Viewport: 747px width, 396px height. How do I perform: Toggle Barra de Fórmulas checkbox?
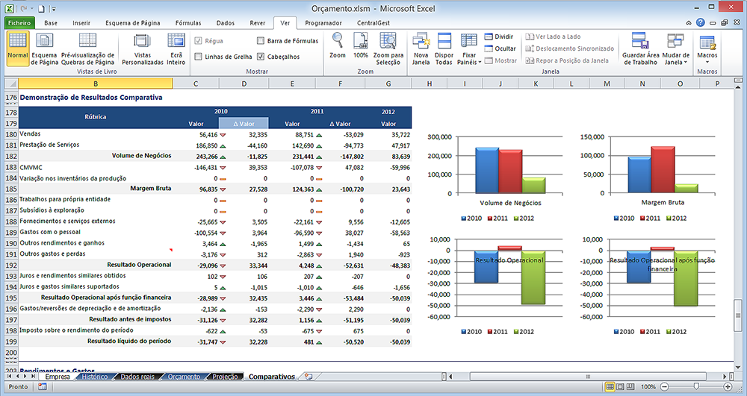(x=261, y=41)
